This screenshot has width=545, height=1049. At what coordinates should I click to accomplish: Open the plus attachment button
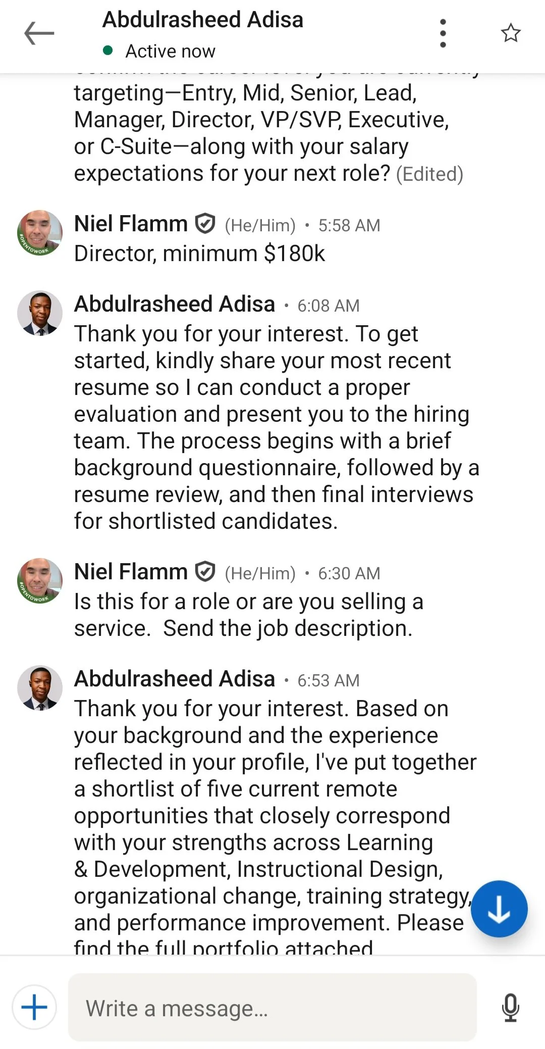(x=34, y=1007)
